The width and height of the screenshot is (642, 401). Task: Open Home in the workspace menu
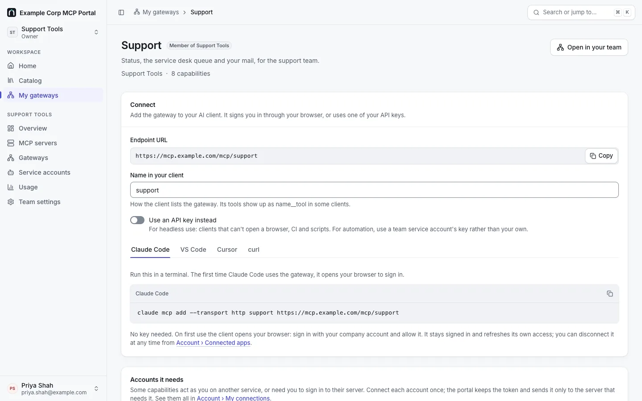pos(53,66)
